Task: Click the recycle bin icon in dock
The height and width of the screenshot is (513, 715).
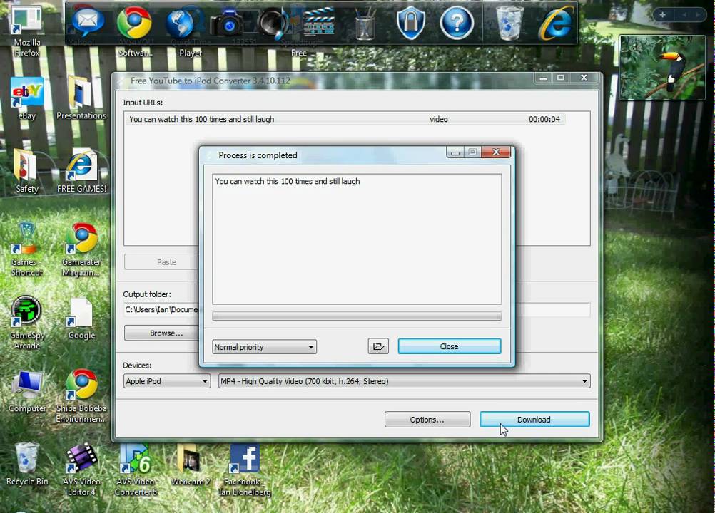Action: click(x=509, y=23)
